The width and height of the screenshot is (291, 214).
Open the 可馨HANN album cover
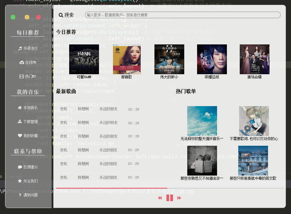point(84,59)
